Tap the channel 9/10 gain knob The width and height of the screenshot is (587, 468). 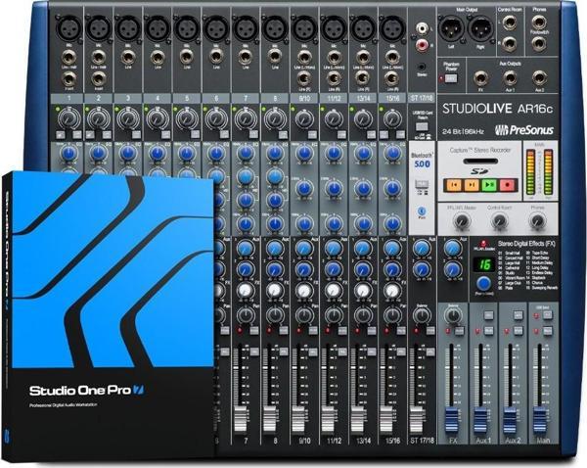pyautogui.click(x=304, y=118)
